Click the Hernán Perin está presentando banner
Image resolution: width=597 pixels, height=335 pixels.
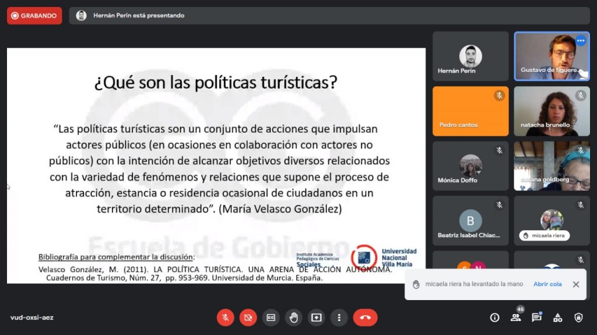[x=138, y=16]
